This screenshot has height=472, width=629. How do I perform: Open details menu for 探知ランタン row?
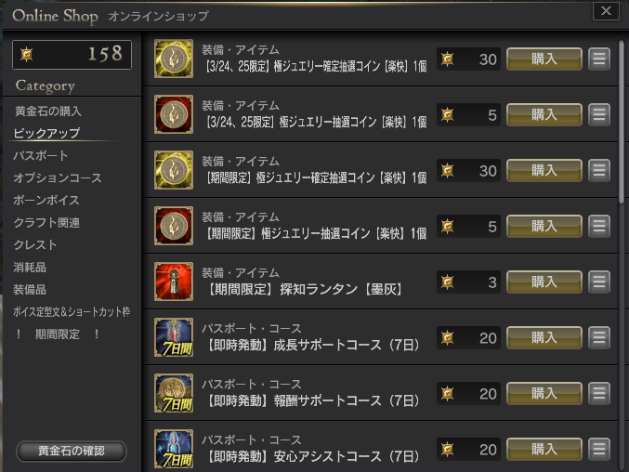coord(599,282)
